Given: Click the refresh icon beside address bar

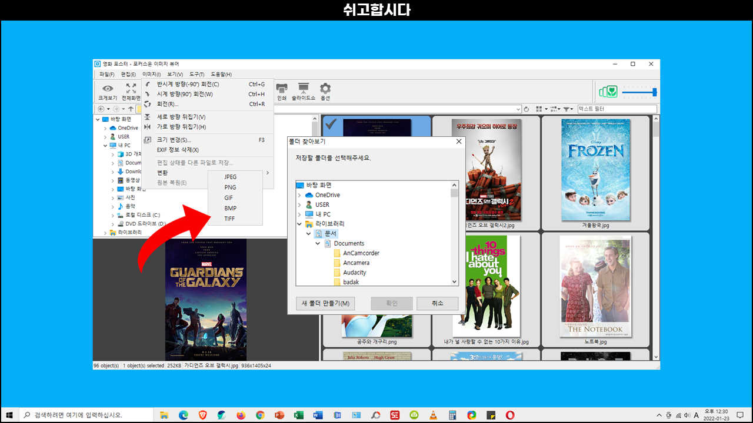Looking at the screenshot, I should [x=526, y=109].
